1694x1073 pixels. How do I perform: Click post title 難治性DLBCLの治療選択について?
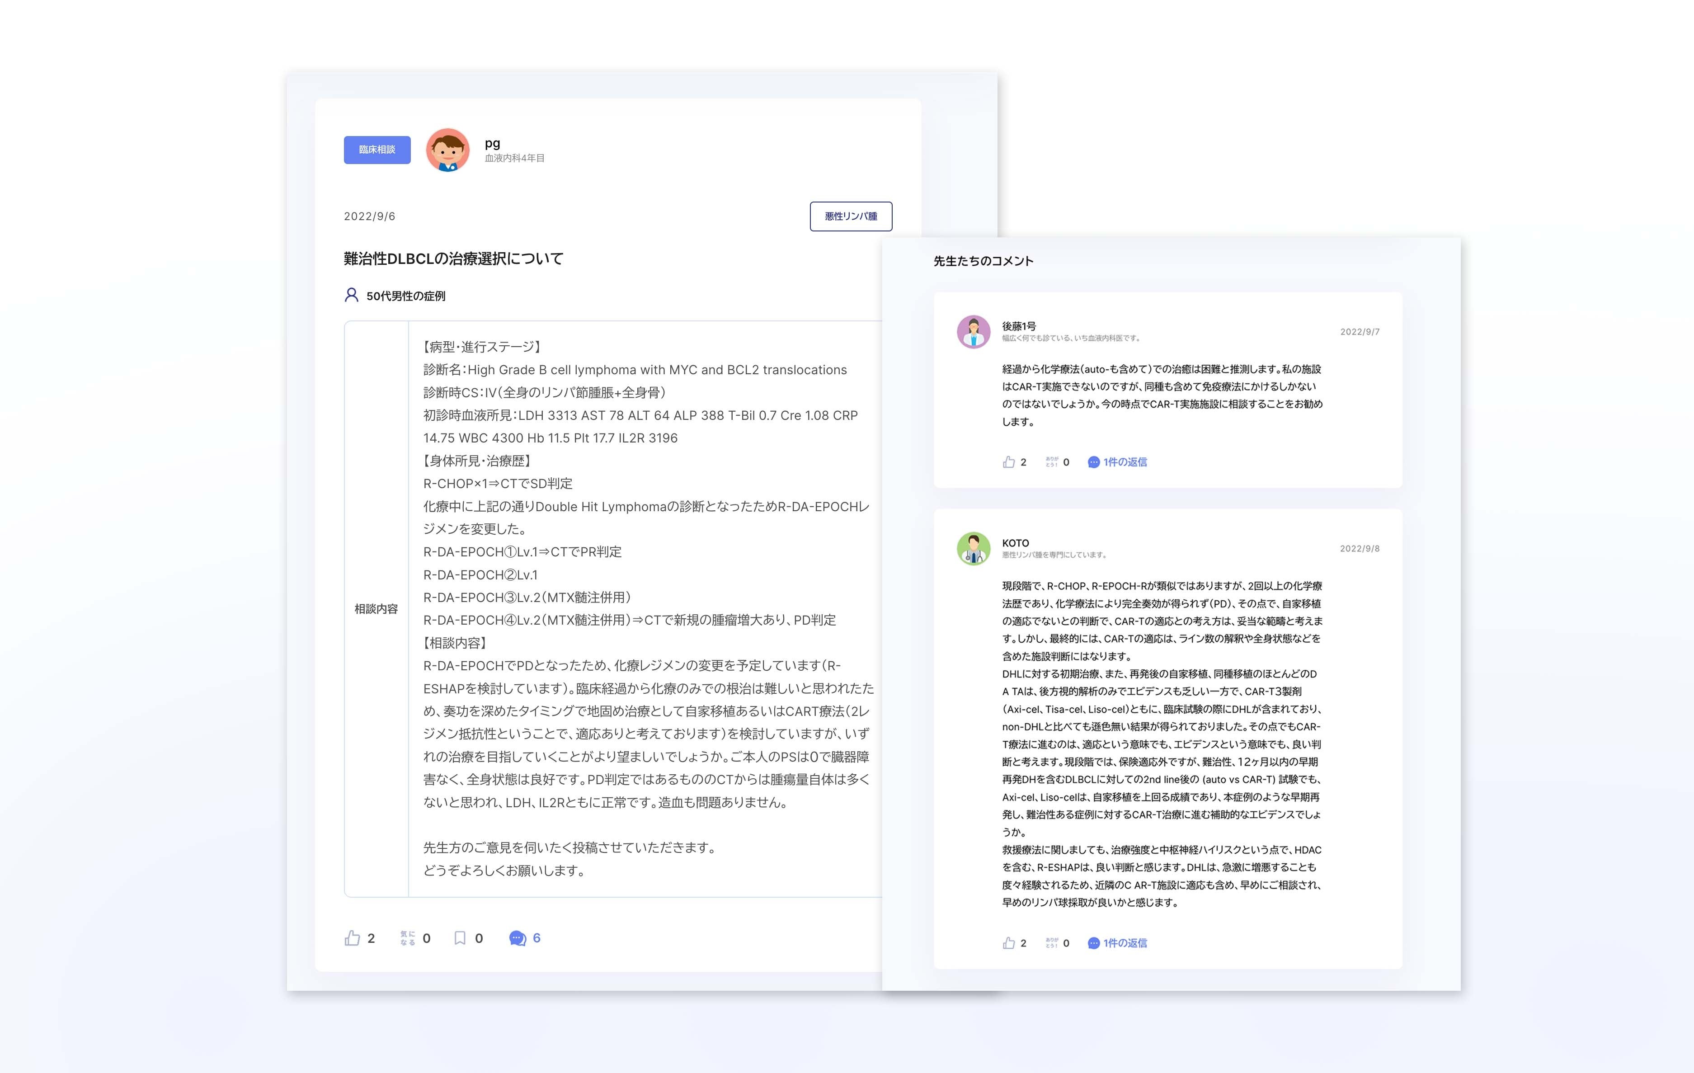click(453, 258)
